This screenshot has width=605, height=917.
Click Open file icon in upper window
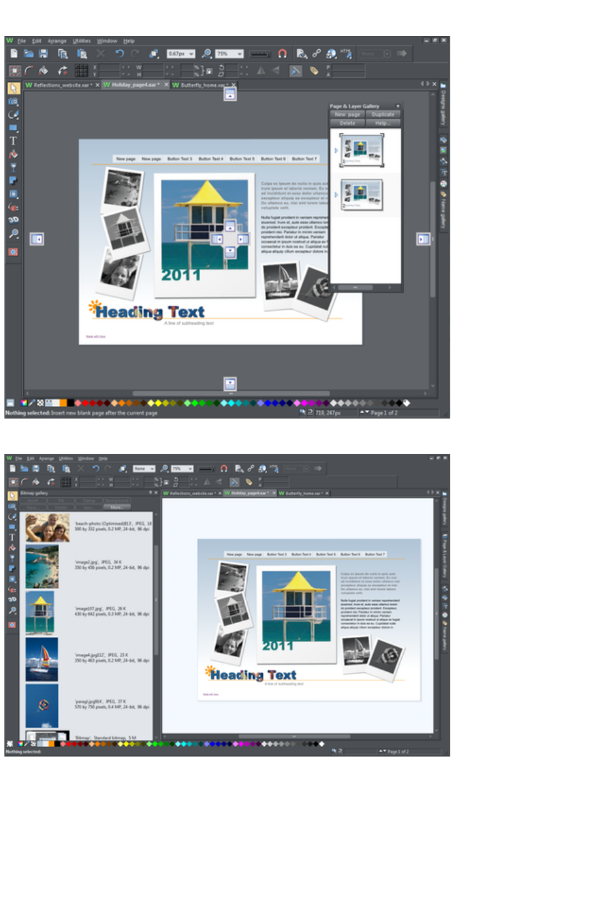[x=28, y=53]
